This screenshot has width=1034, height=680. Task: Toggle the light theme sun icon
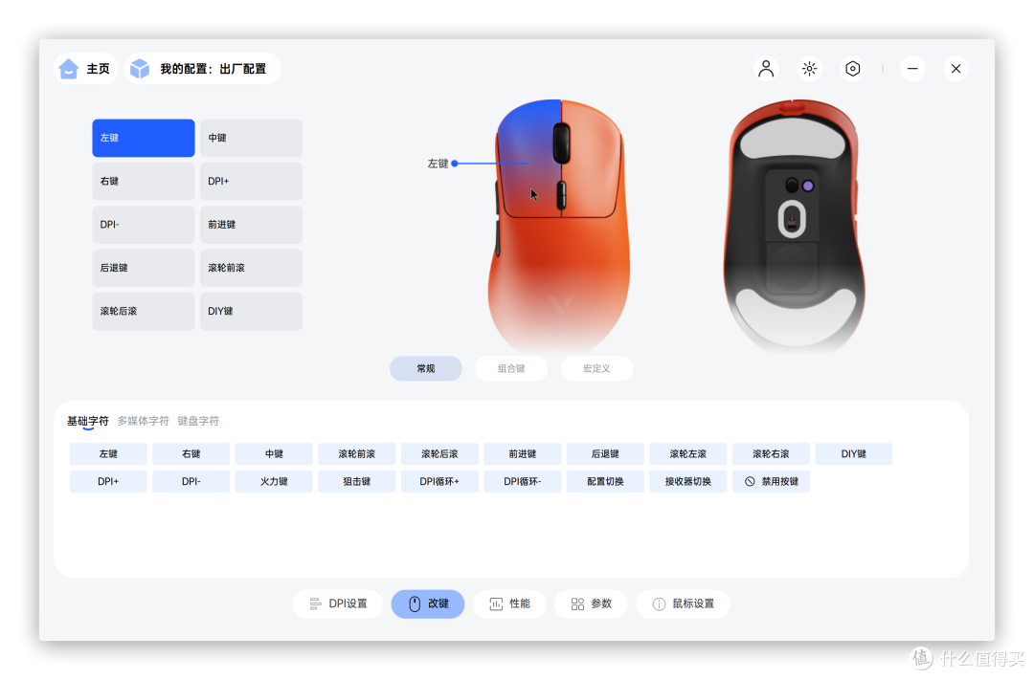[x=809, y=69]
